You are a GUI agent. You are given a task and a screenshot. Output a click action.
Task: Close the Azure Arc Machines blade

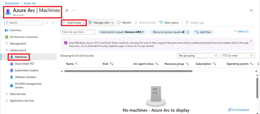251,11
